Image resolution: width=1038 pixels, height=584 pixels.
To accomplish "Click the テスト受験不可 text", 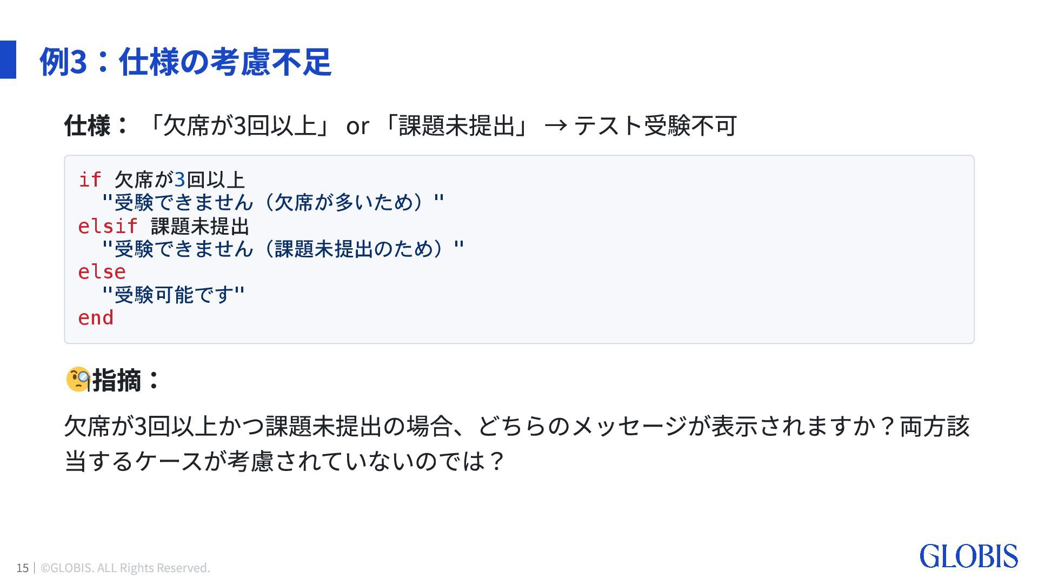I will [x=655, y=126].
